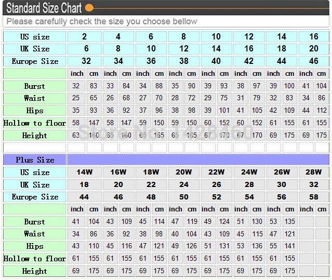This screenshot has height=280, width=332.
Task: Select Plus Hips '131' cm under 22W
Action: tap(224, 246)
